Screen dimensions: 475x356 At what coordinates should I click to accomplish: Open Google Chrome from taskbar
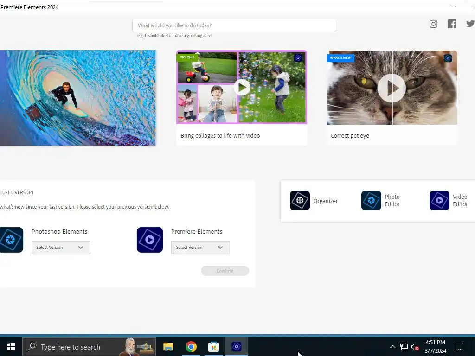(191, 347)
